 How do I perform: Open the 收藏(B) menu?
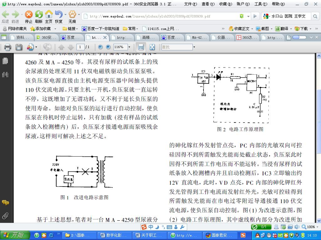[x=226, y=4]
